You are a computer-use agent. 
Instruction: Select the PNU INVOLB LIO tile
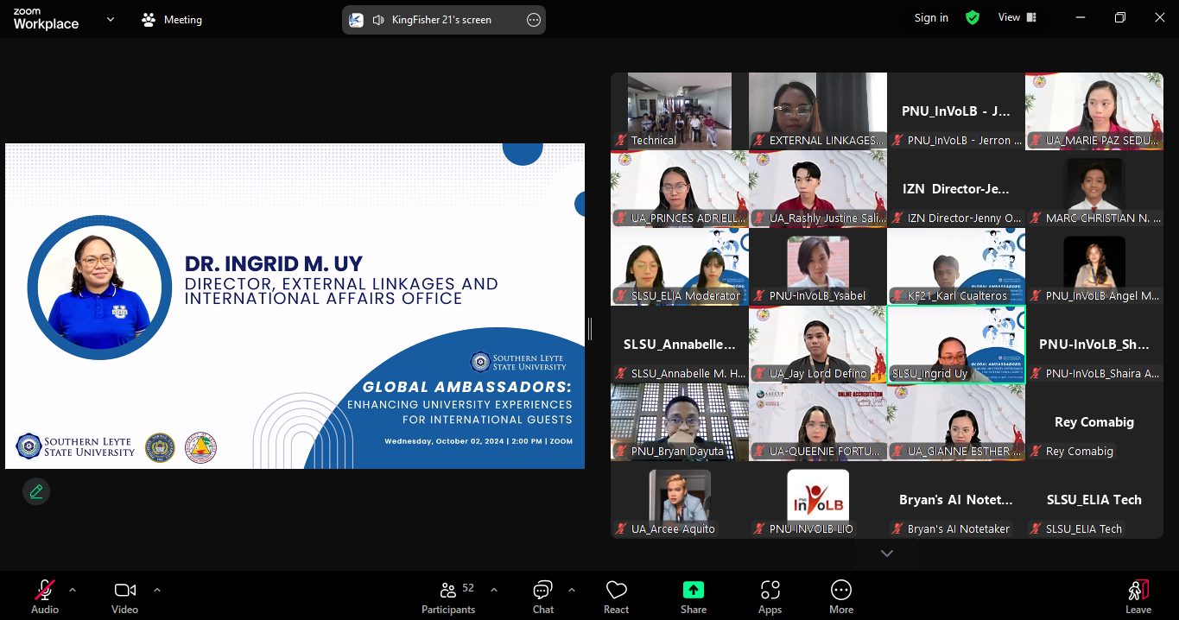[818, 500]
